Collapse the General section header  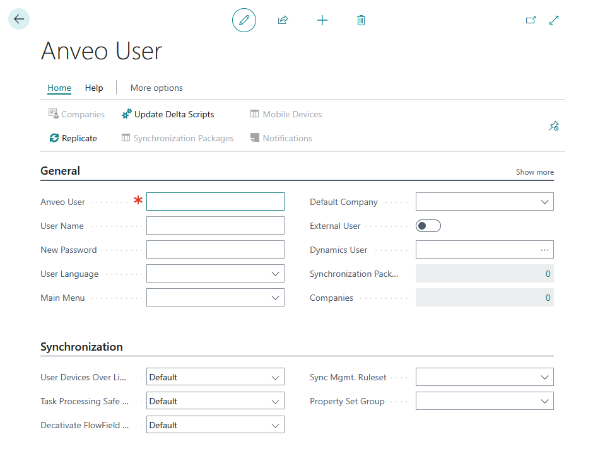tap(60, 171)
